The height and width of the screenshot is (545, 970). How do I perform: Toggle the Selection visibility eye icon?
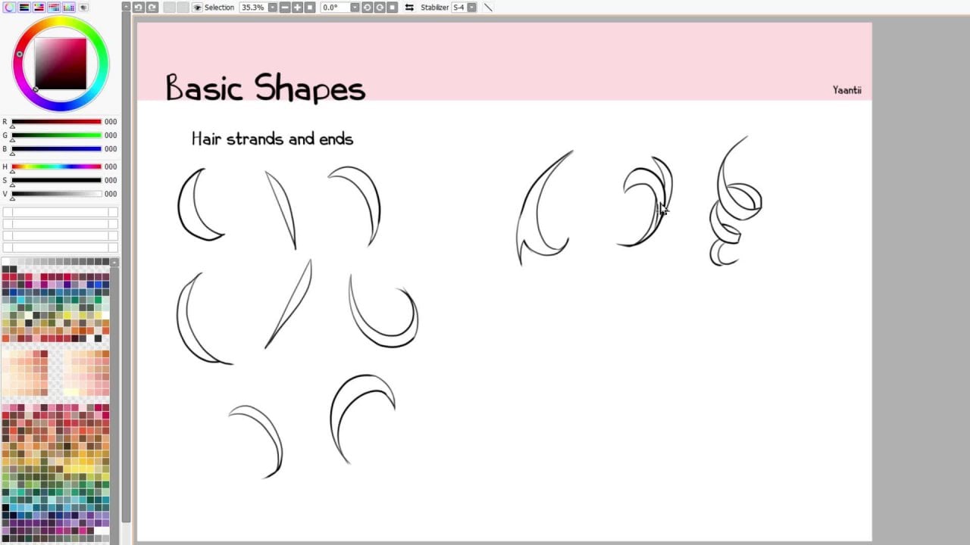(197, 8)
